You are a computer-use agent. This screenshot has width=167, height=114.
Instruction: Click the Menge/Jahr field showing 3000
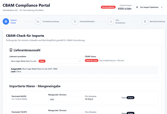(x=65, y=100)
